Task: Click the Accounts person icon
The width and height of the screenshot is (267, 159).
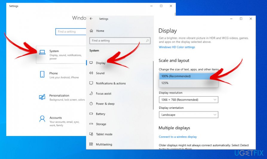Action: point(42,119)
